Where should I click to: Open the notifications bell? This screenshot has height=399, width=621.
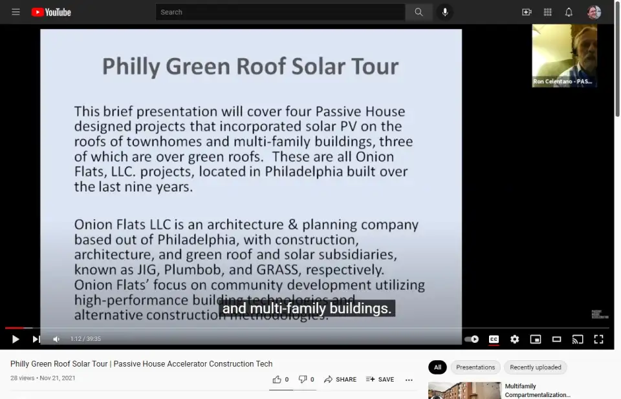569,12
